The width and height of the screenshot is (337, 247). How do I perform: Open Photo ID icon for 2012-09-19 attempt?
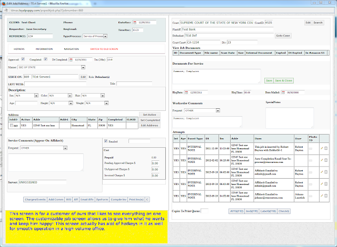click(311, 196)
